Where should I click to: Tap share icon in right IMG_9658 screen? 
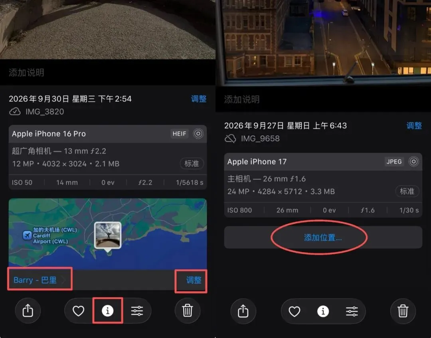(243, 311)
